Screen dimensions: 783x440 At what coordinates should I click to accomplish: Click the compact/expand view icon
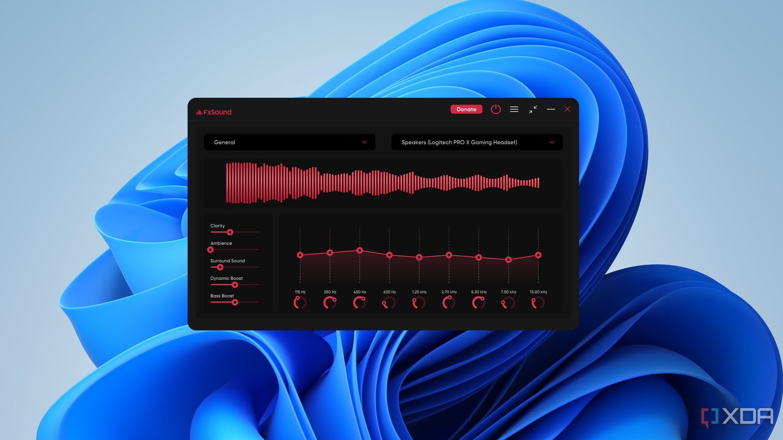click(x=532, y=110)
